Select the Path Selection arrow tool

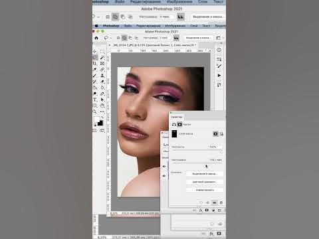pyautogui.click(x=102, y=100)
